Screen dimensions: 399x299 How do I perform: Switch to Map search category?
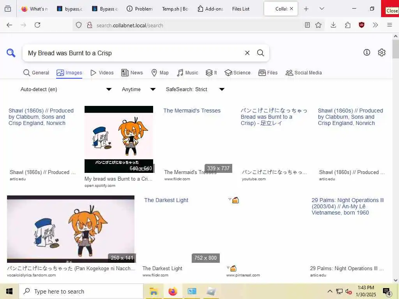tap(160, 73)
